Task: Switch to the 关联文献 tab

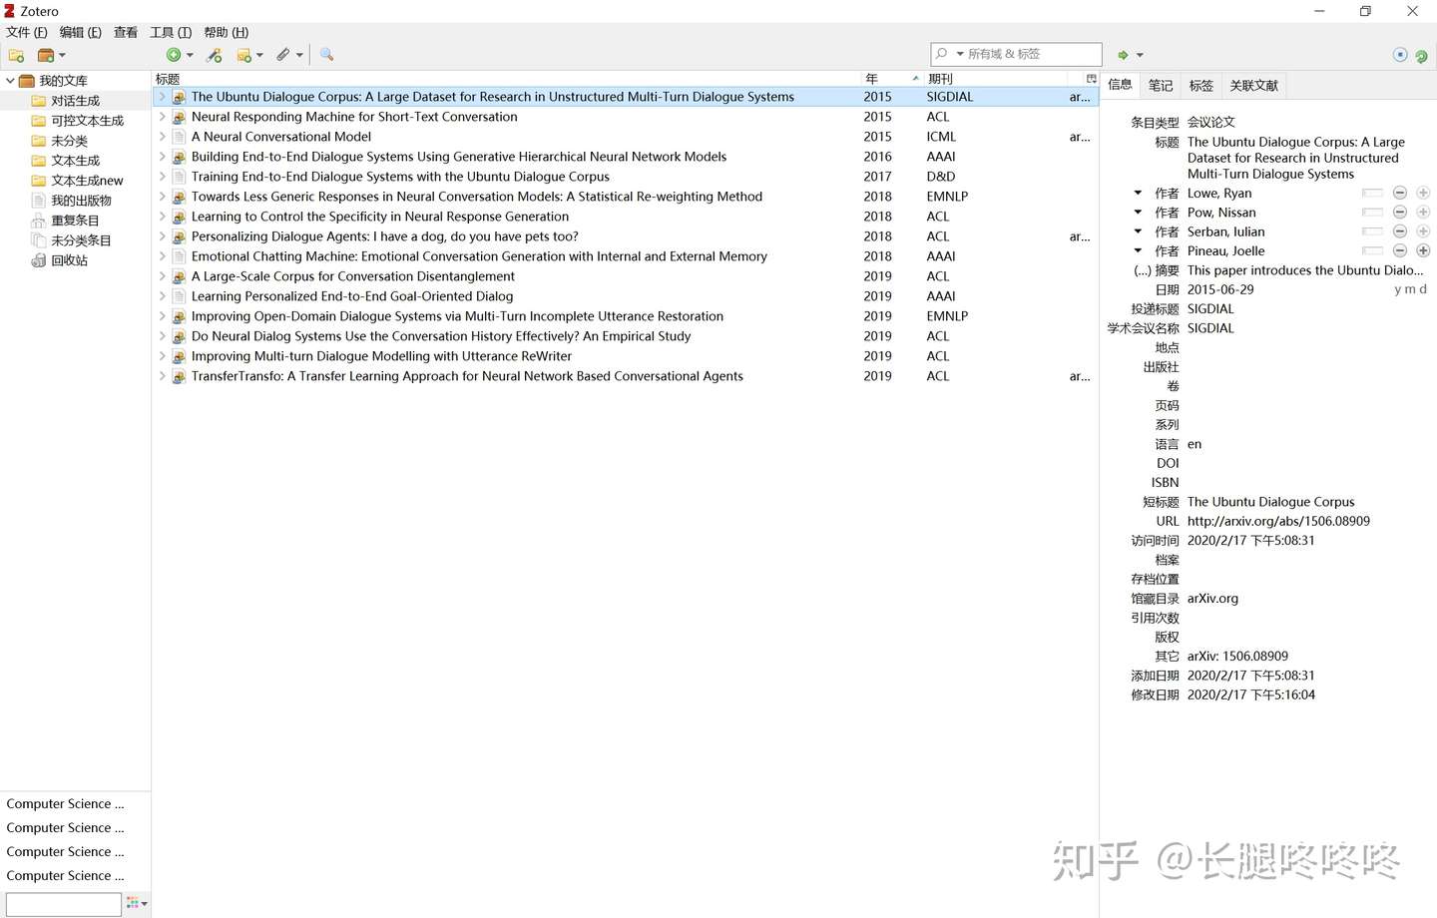Action: [1253, 86]
